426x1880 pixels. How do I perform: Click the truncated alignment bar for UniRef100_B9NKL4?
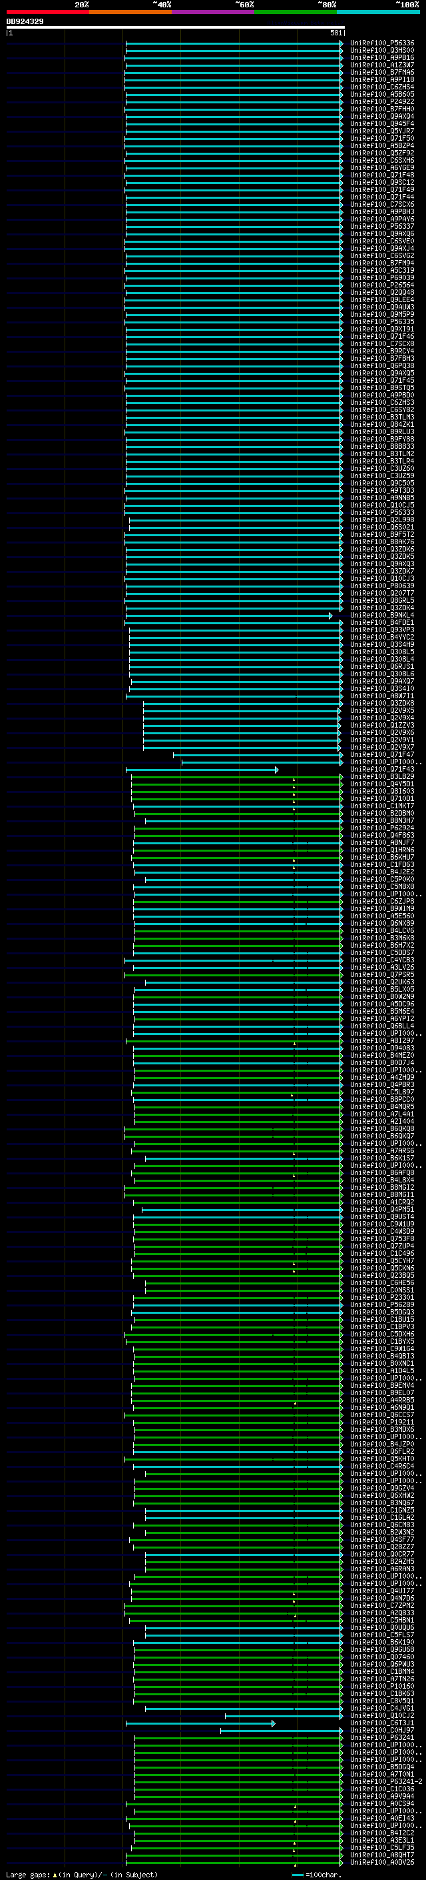tap(229, 616)
